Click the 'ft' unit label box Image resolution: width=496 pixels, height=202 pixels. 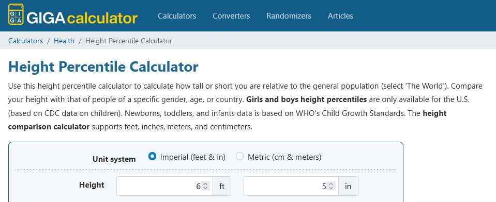pyautogui.click(x=222, y=186)
